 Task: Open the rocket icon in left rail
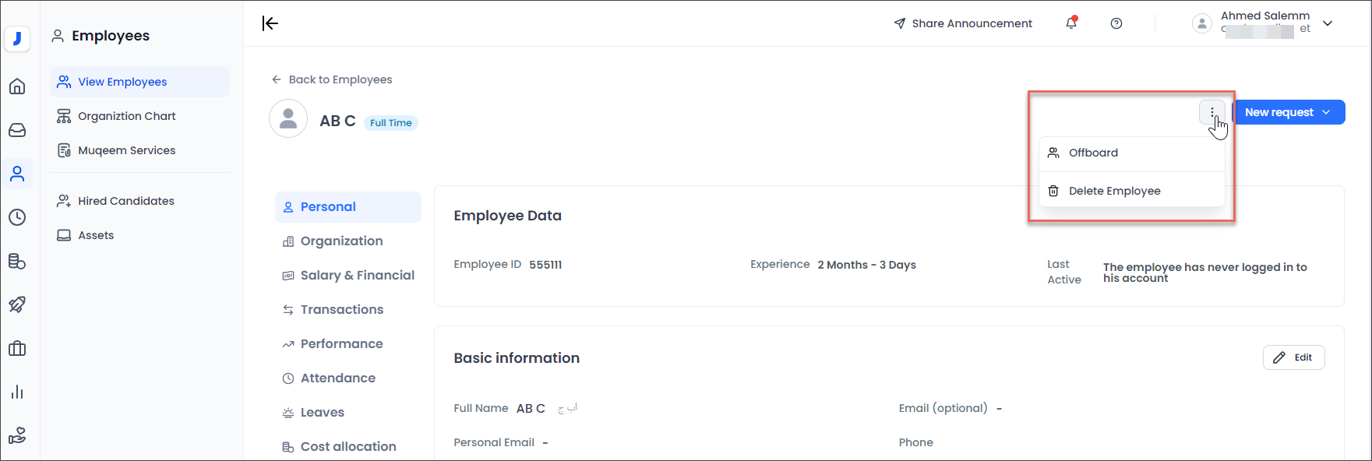[x=17, y=304]
